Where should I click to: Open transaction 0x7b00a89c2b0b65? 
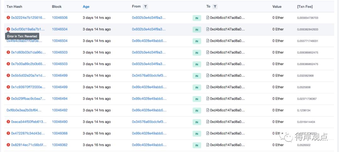coord(29,64)
